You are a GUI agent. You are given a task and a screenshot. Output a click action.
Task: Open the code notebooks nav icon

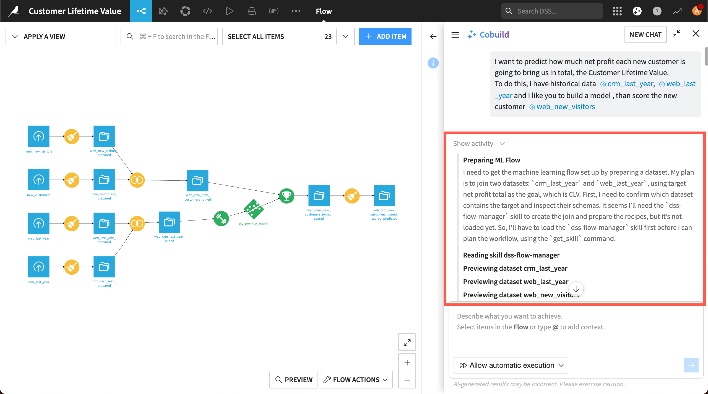(x=207, y=11)
